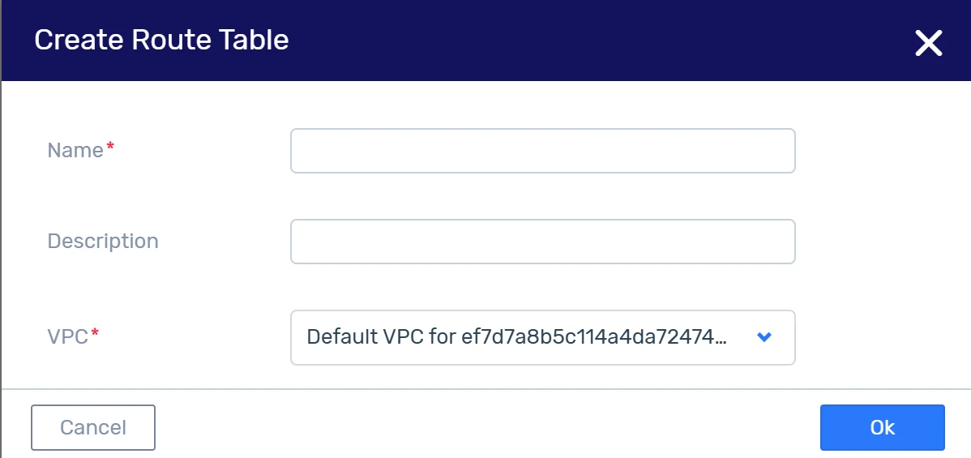Click the "Name" field label
This screenshot has height=458, width=971.
75,150
